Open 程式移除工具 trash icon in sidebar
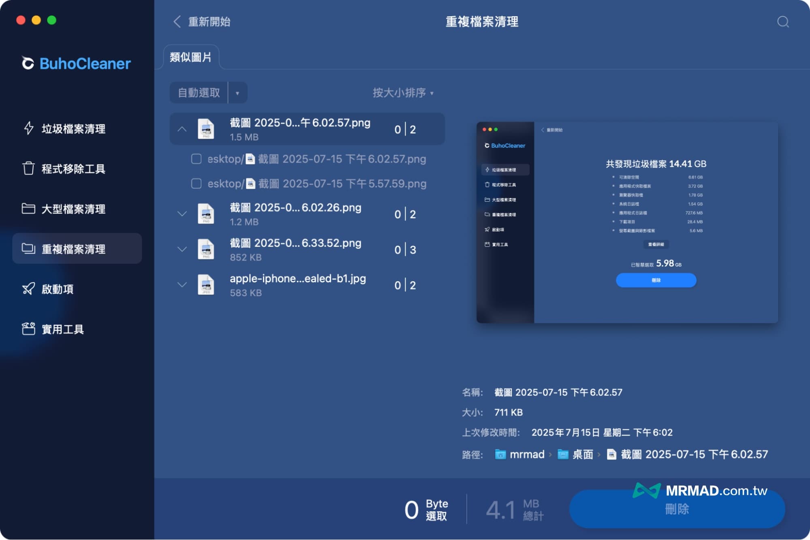Screen dimensions: 810x540 point(28,168)
